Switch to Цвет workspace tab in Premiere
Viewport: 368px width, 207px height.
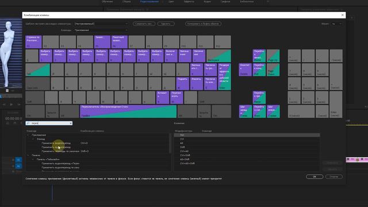[x=171, y=2]
